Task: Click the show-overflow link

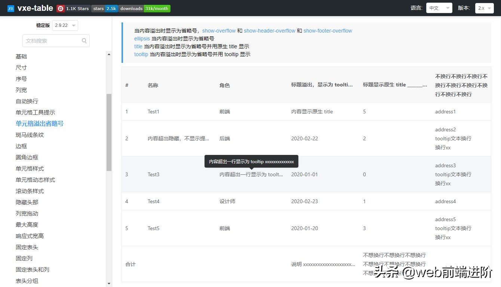Action: 219,31
